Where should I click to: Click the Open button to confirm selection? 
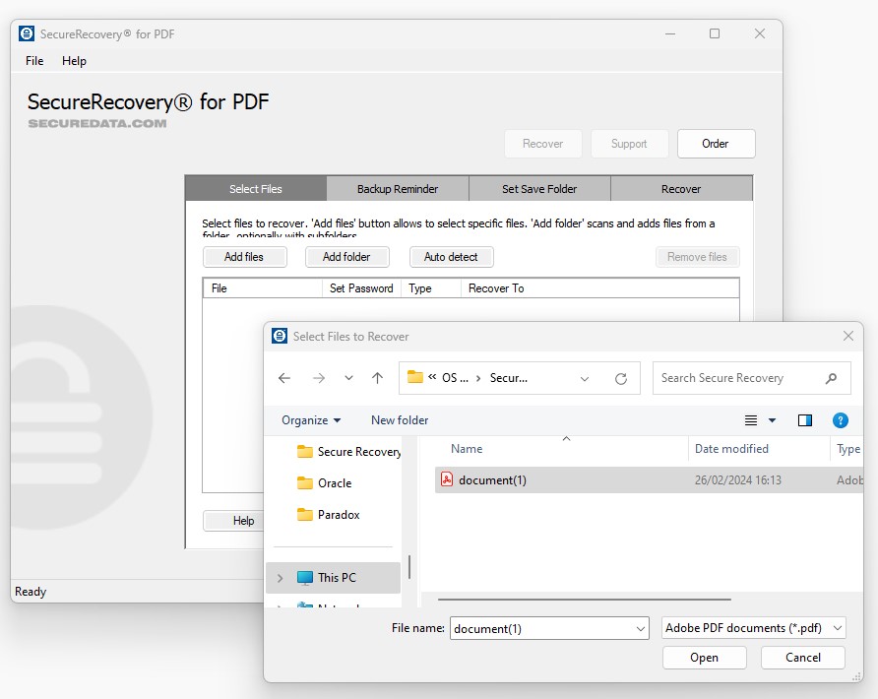point(704,657)
